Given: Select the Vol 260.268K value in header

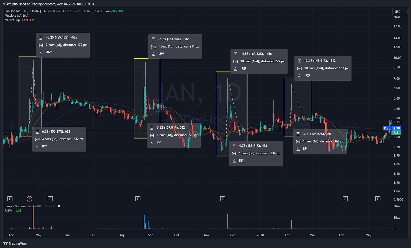Looking at the screenshot, I should click(114, 11).
